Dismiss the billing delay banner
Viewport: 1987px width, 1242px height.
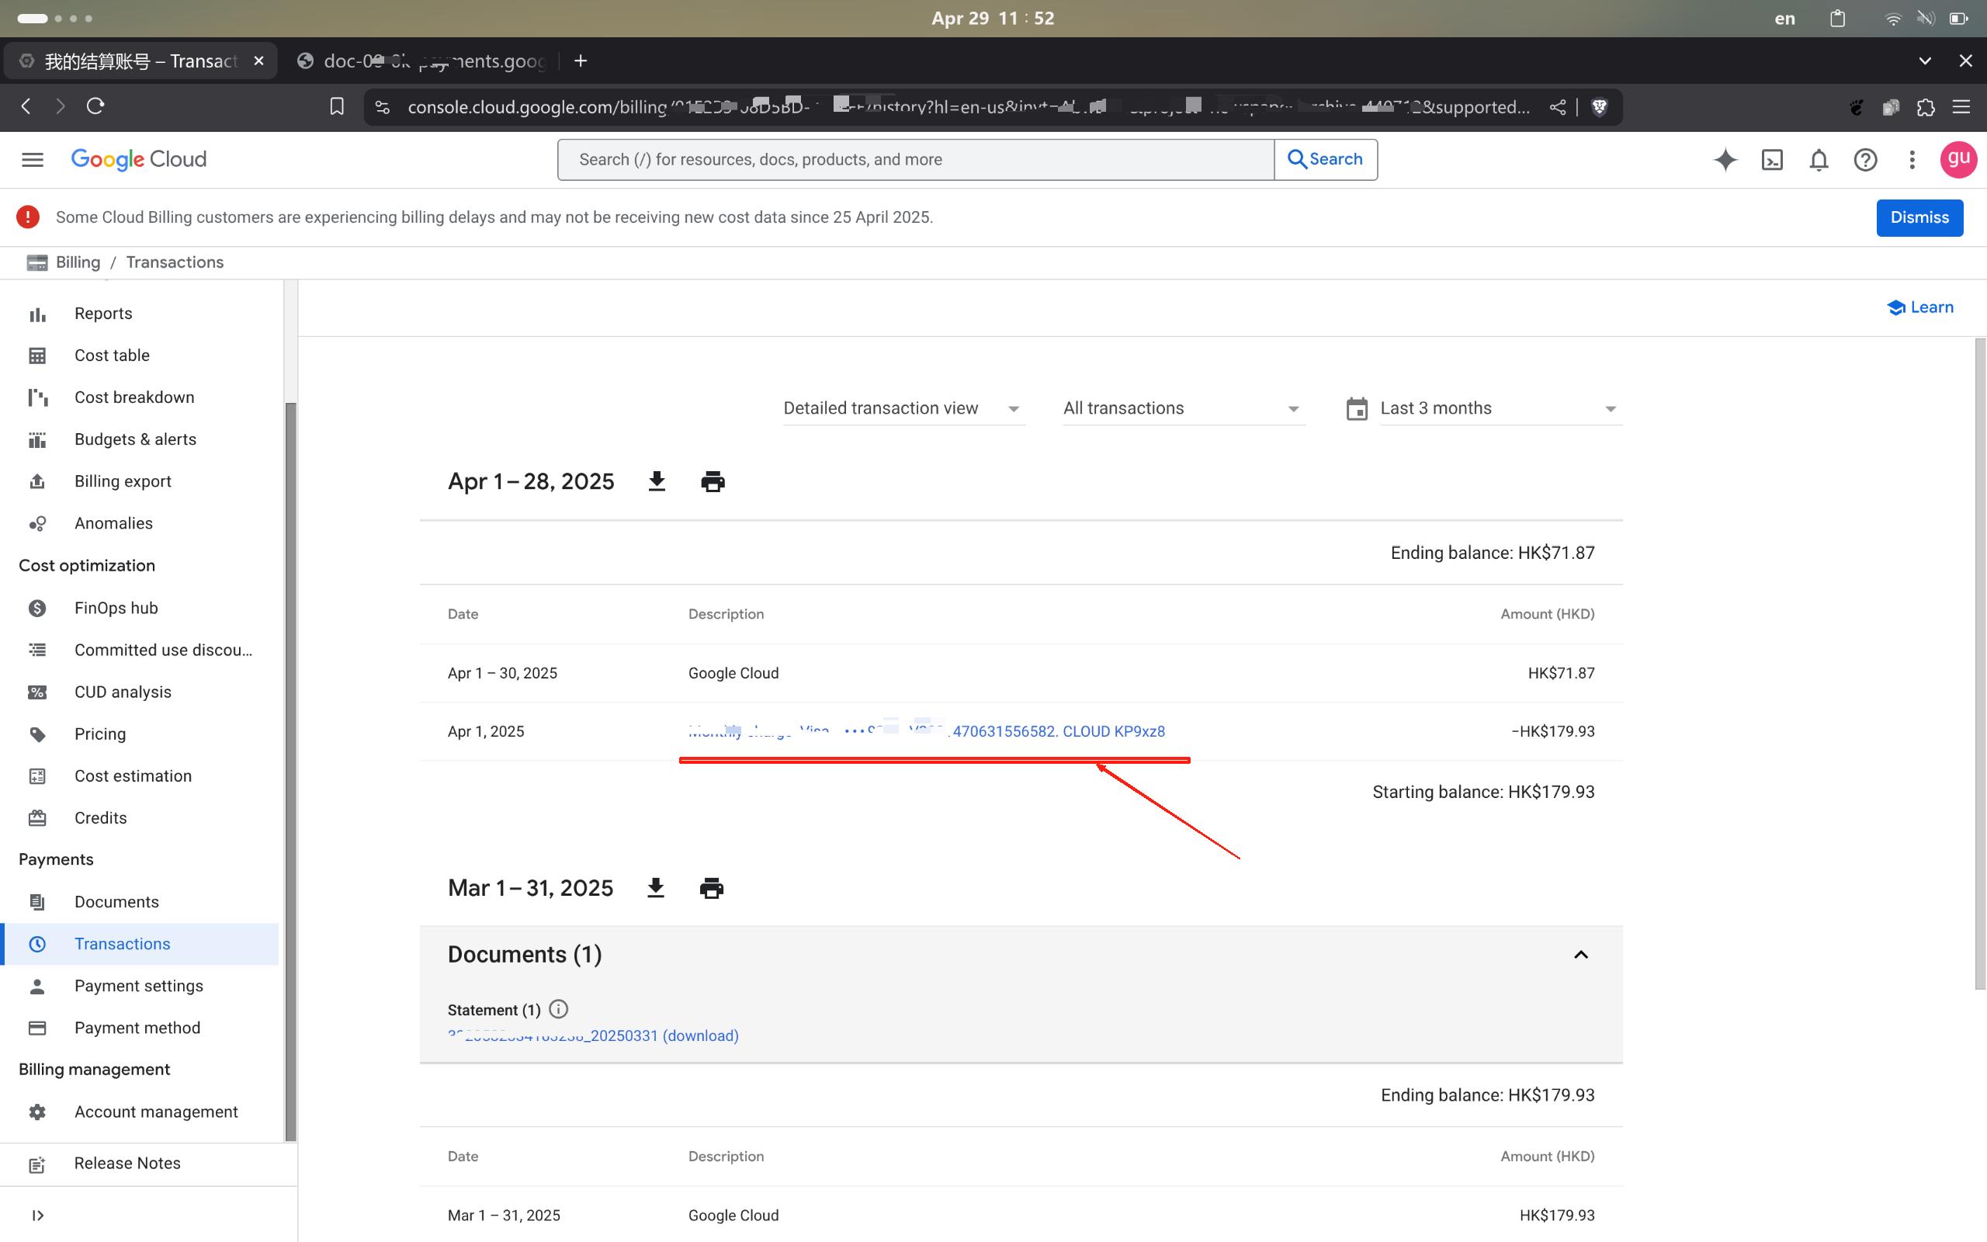(1919, 217)
